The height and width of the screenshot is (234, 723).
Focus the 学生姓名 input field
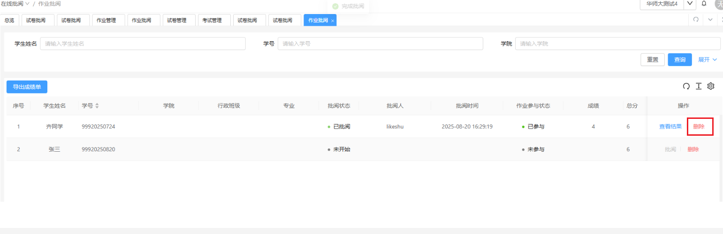point(143,44)
